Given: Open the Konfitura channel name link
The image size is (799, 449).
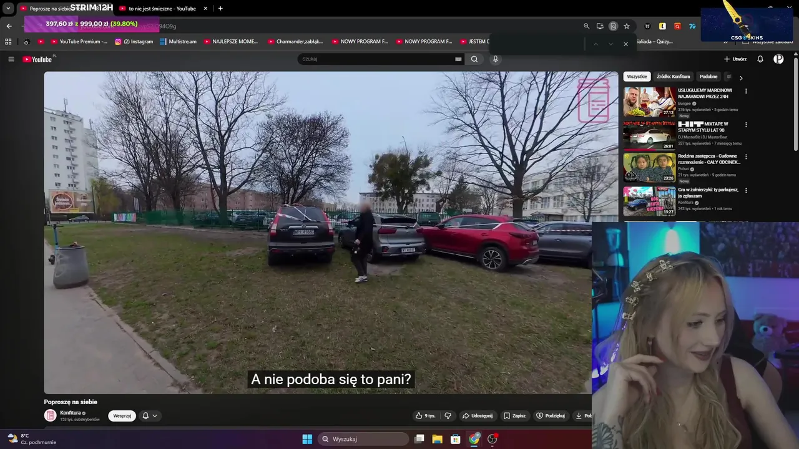Looking at the screenshot, I should pos(71,413).
